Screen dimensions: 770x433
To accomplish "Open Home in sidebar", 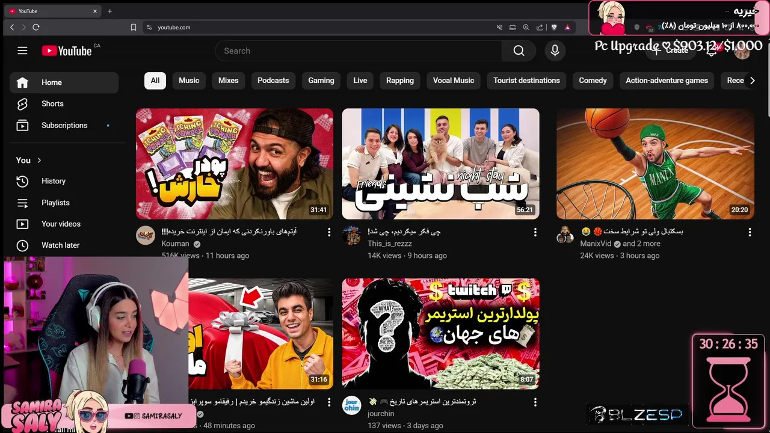I will point(64,82).
